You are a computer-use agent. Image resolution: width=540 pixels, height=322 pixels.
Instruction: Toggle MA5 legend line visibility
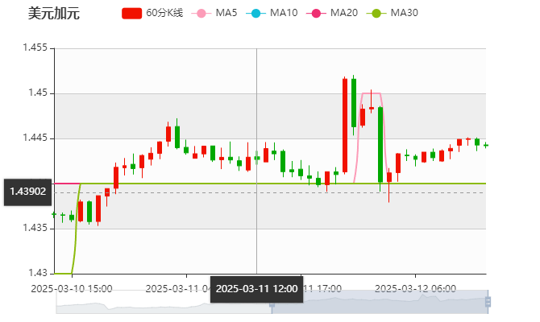click(x=214, y=13)
